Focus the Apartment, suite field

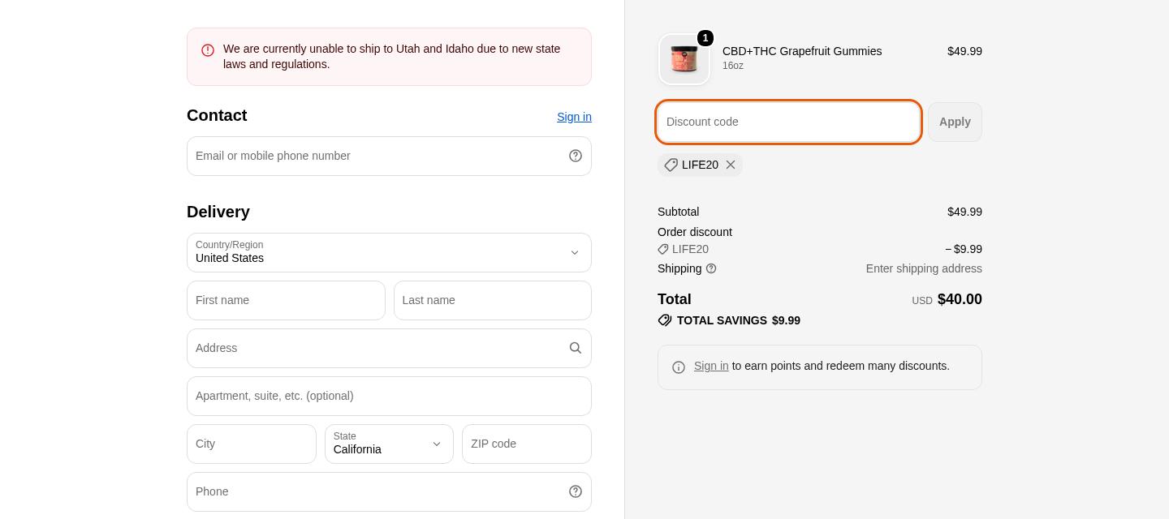click(x=389, y=396)
